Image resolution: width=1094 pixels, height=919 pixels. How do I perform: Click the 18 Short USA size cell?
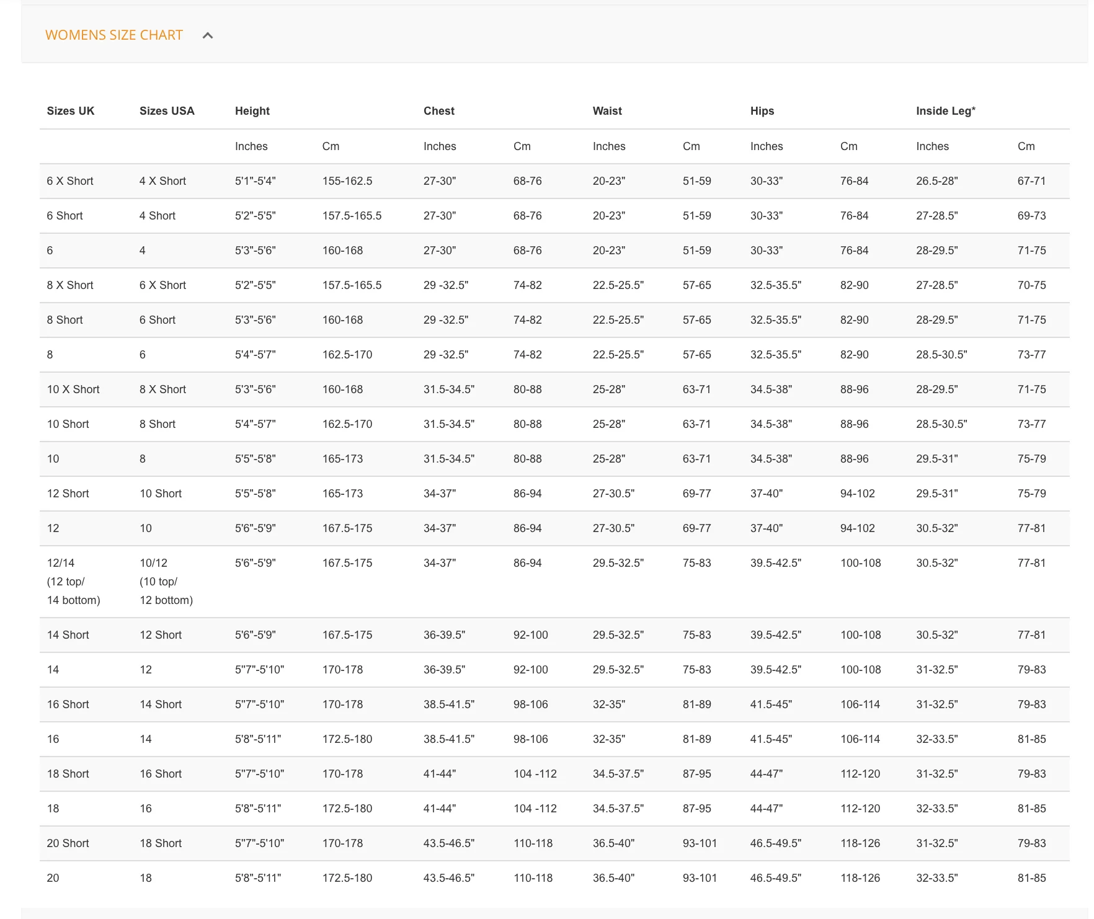click(161, 843)
